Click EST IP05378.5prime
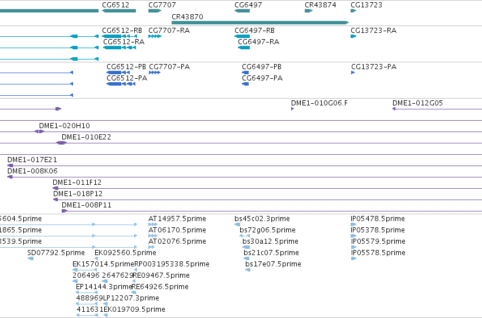The height and width of the screenshot is (318, 482). (x=353, y=236)
